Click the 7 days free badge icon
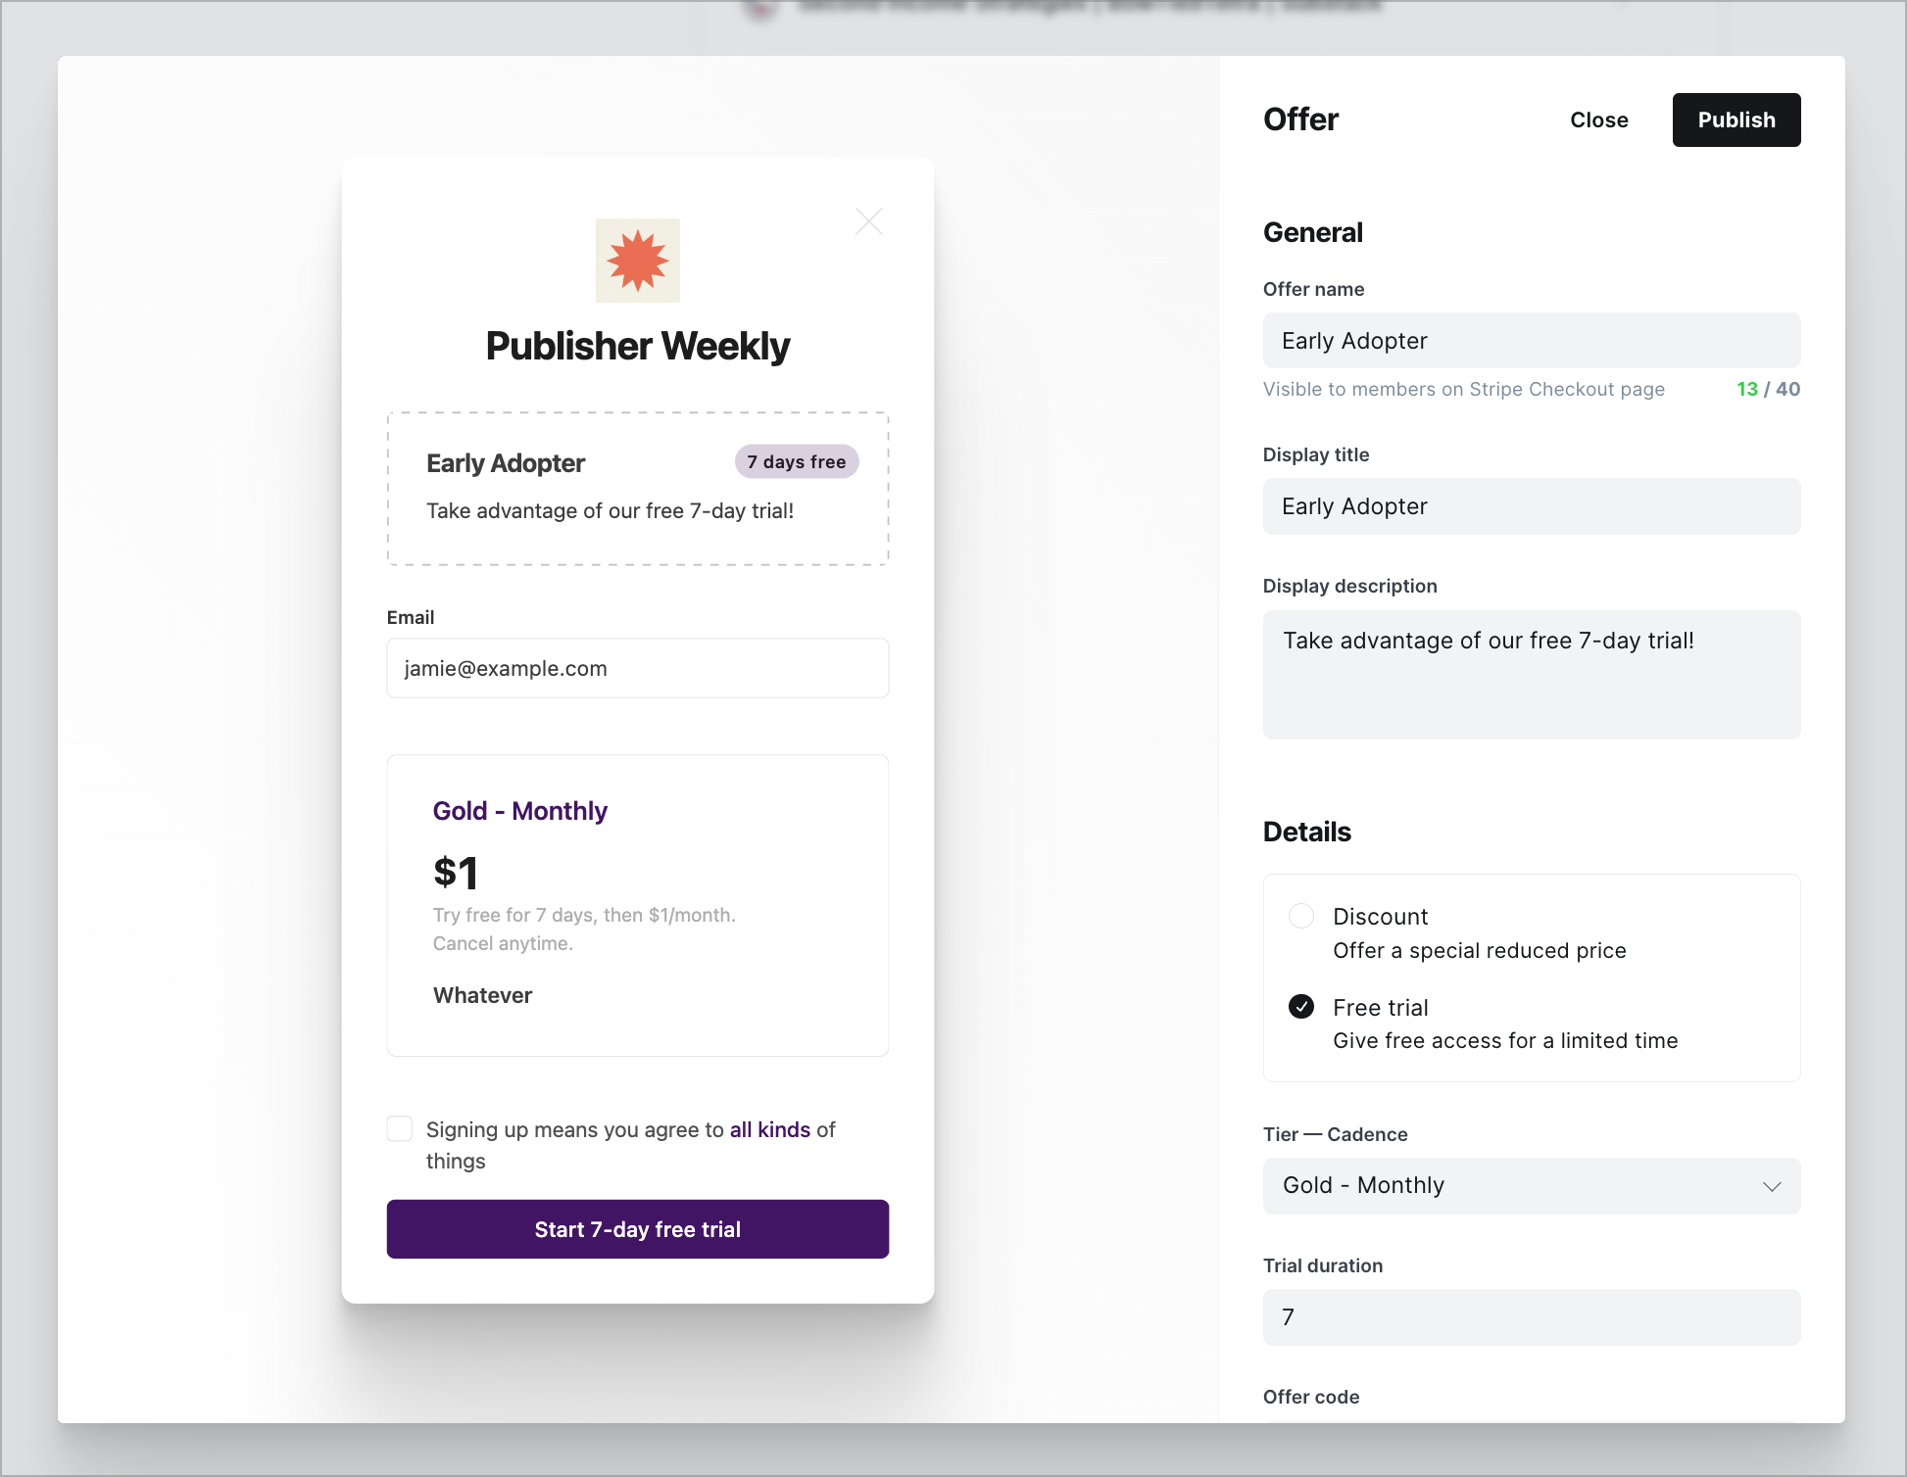 tap(794, 461)
